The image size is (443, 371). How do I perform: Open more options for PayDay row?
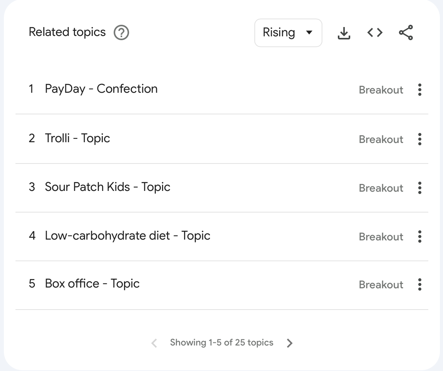coord(420,90)
